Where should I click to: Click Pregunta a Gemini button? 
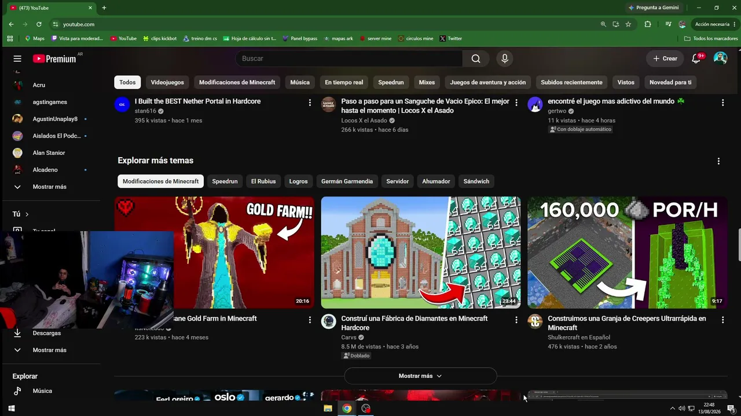[654, 8]
